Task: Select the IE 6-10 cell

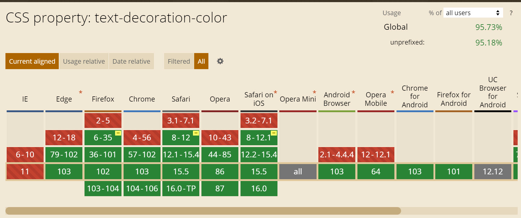Action: [x=25, y=155]
